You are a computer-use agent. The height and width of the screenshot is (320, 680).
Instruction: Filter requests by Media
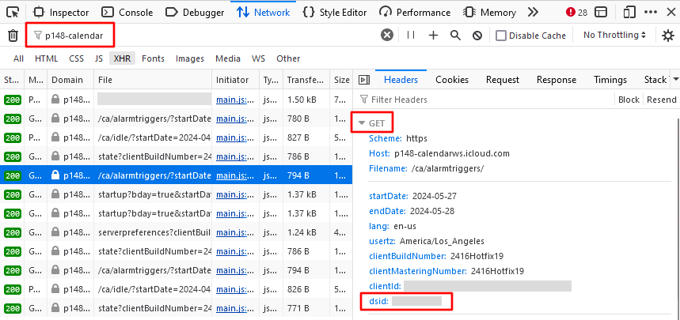[228, 58]
